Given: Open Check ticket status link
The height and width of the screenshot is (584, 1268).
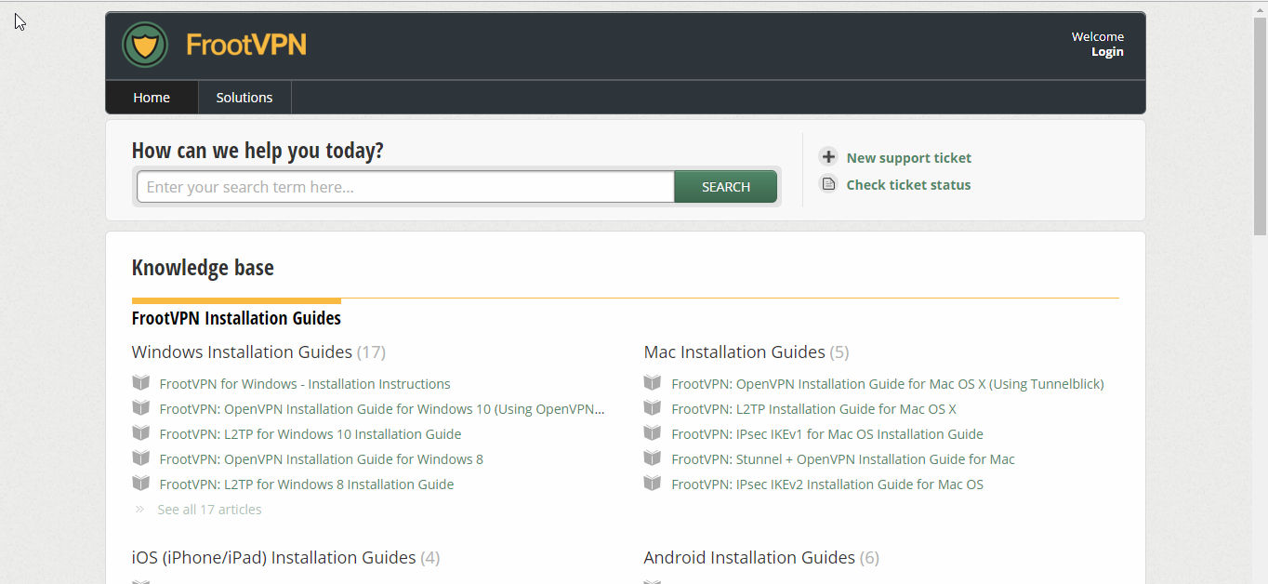Looking at the screenshot, I should pos(908,185).
